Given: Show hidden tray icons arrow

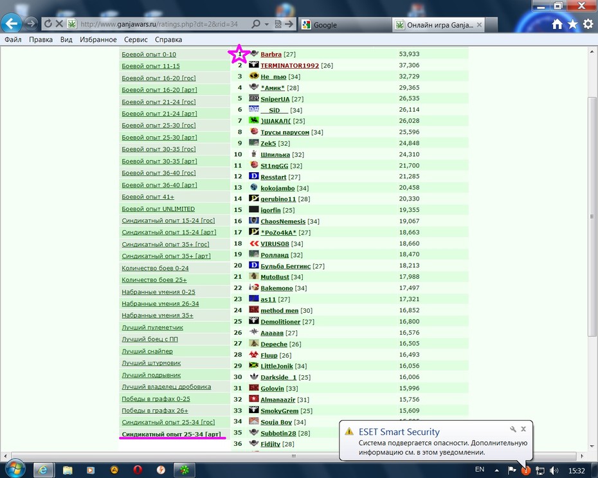Looking at the screenshot, I should point(496,470).
